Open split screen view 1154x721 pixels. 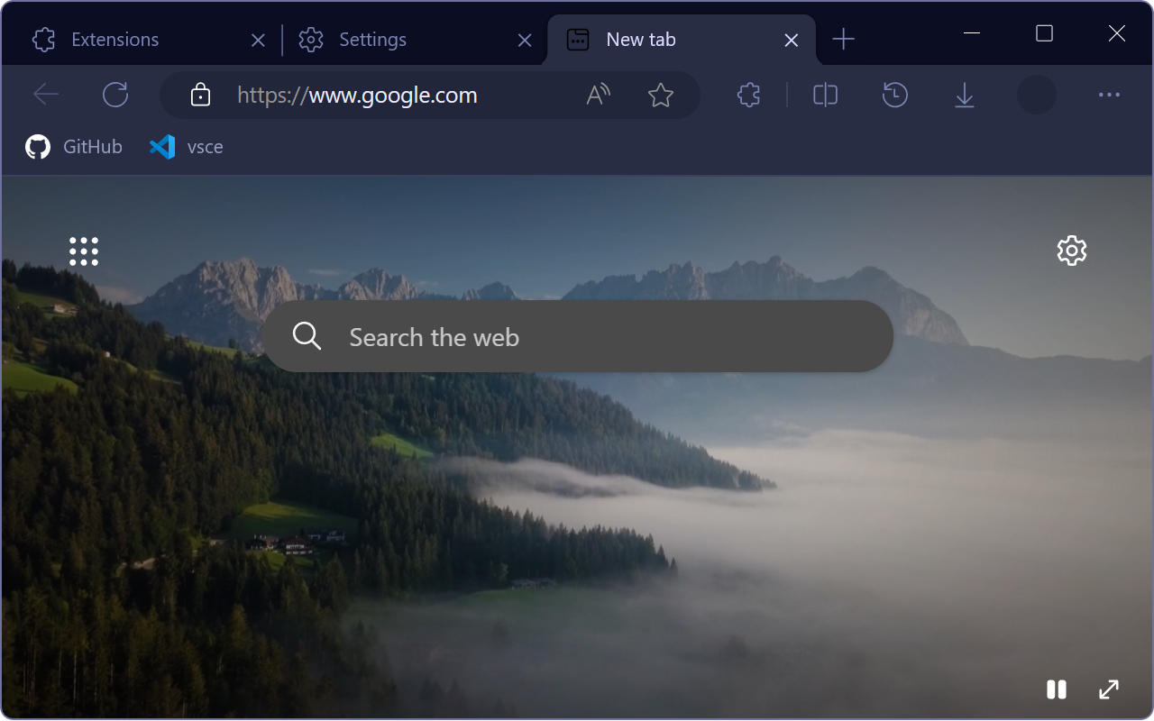click(825, 95)
